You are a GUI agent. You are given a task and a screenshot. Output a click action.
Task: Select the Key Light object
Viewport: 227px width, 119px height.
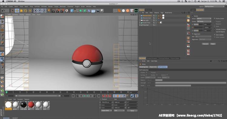(x=146, y=20)
